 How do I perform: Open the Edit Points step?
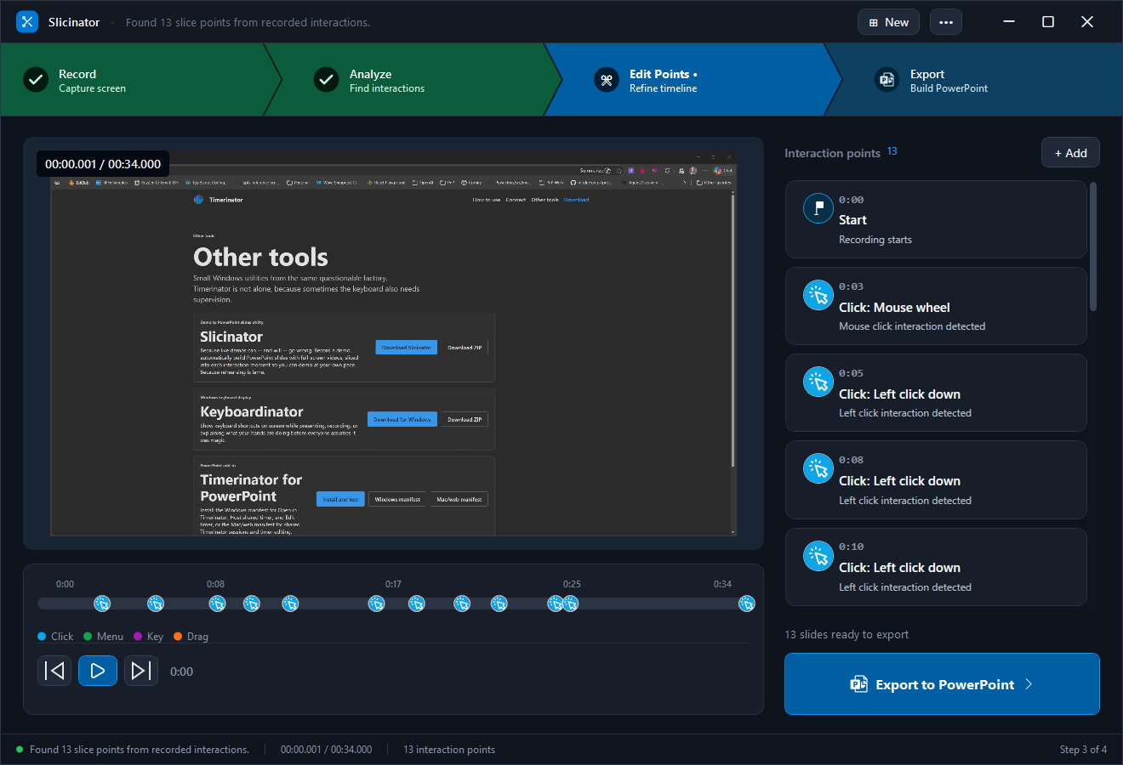pyautogui.click(x=693, y=80)
